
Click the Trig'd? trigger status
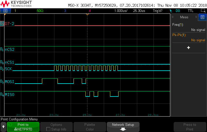click(x=158, y=11)
